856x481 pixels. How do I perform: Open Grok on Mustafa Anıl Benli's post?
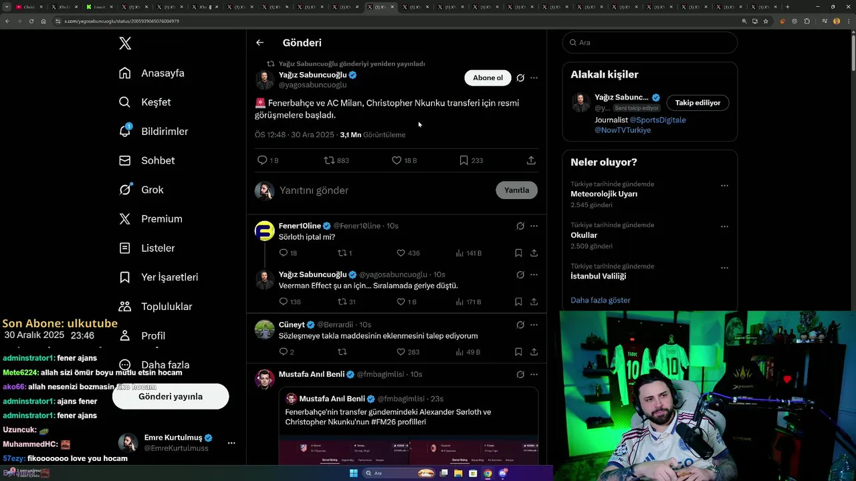pyautogui.click(x=520, y=374)
